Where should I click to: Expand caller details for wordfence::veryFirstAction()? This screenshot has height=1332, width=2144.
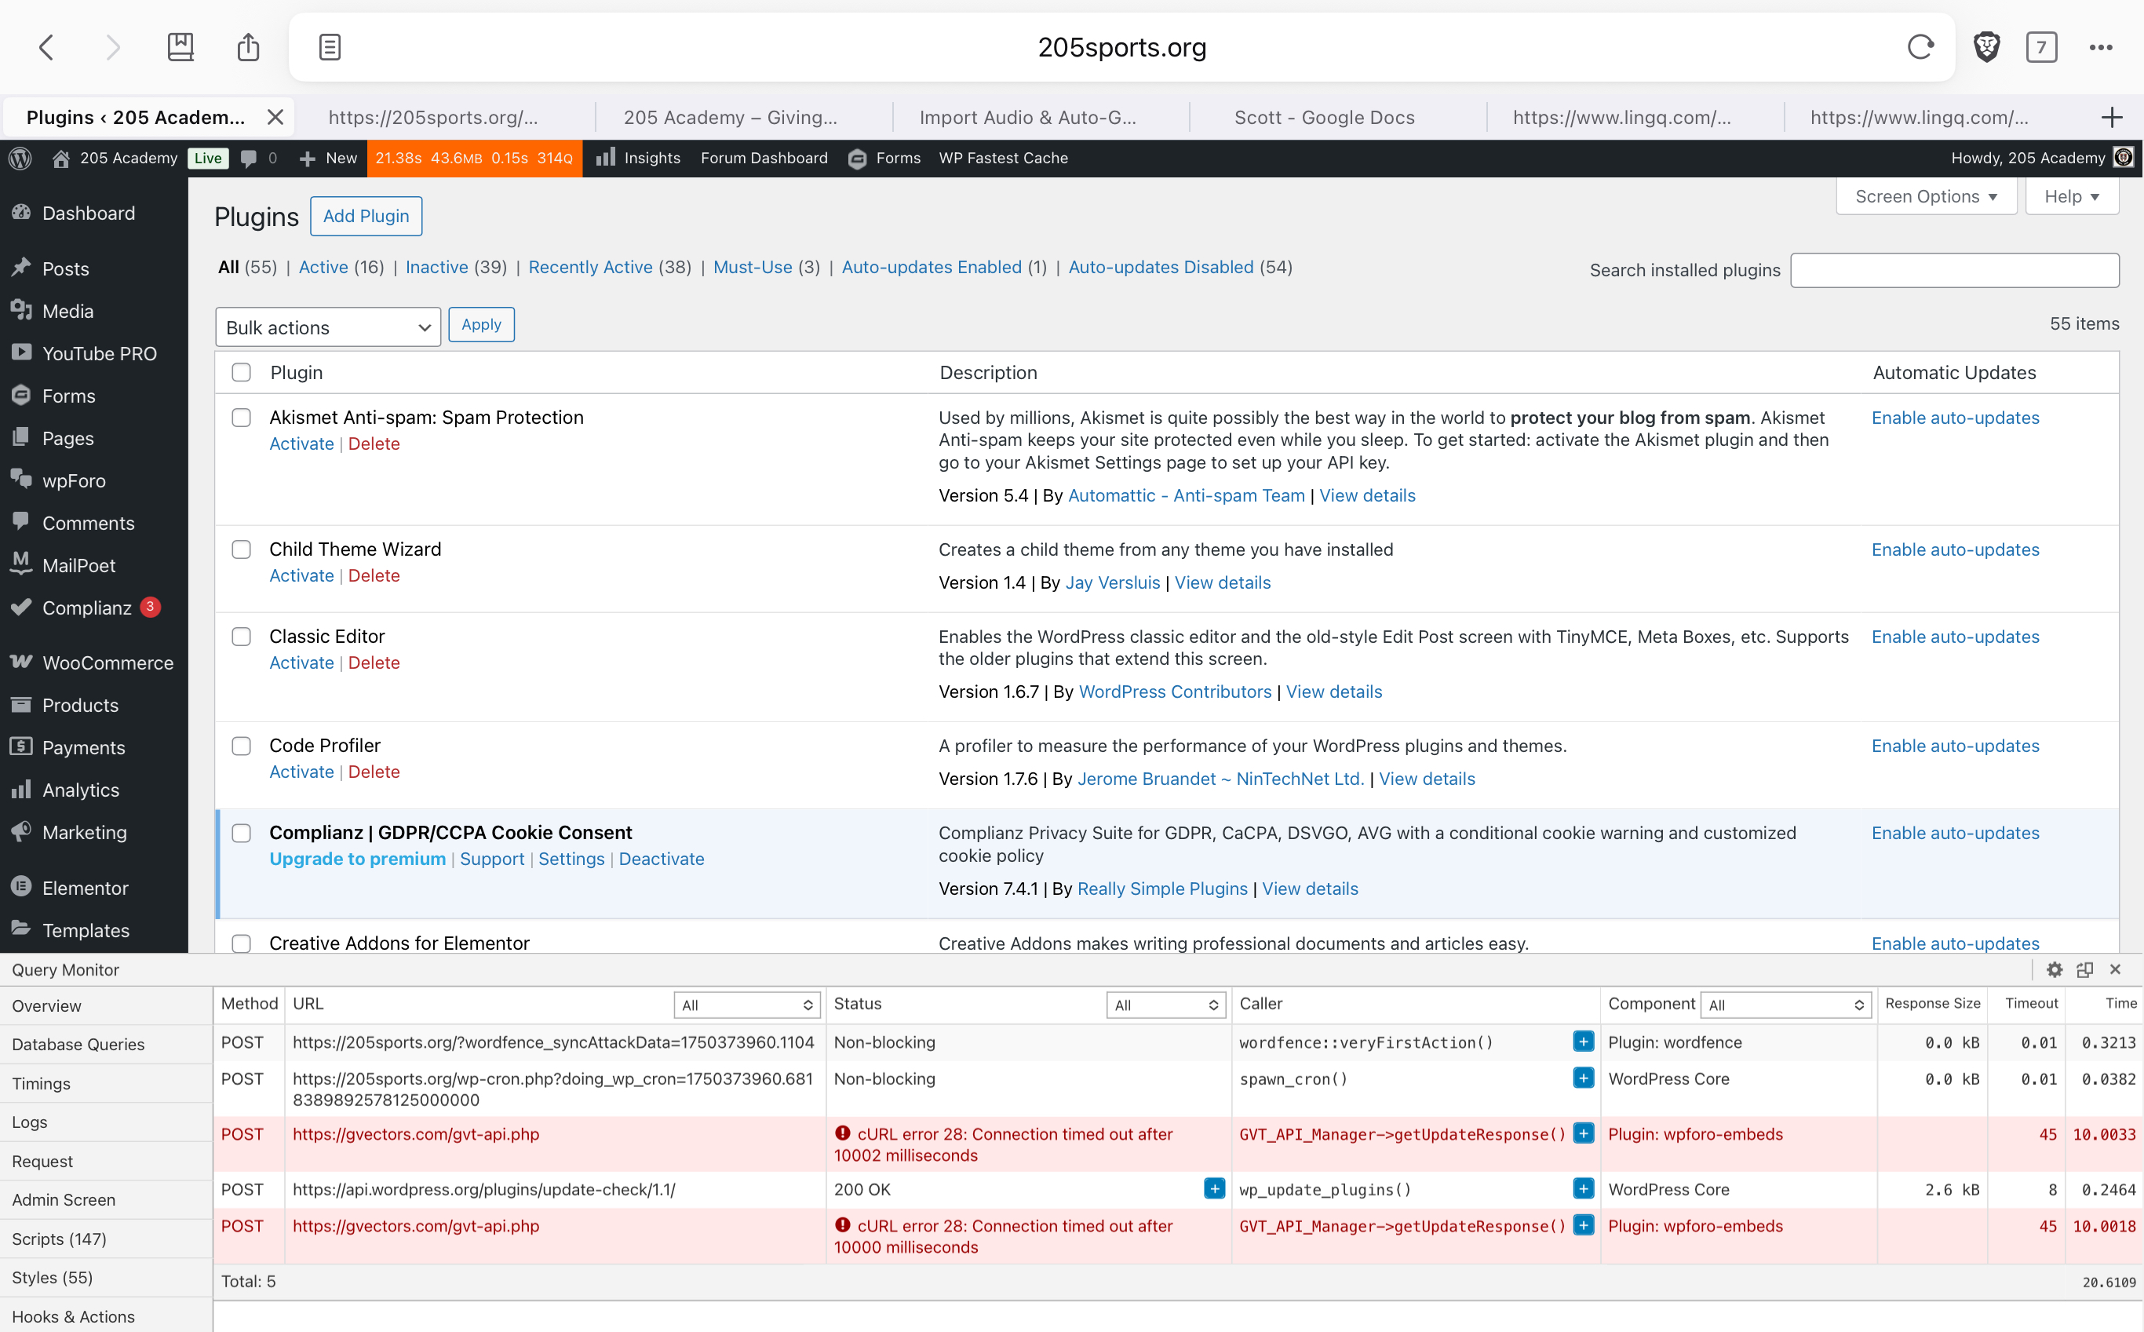coord(1583,1042)
